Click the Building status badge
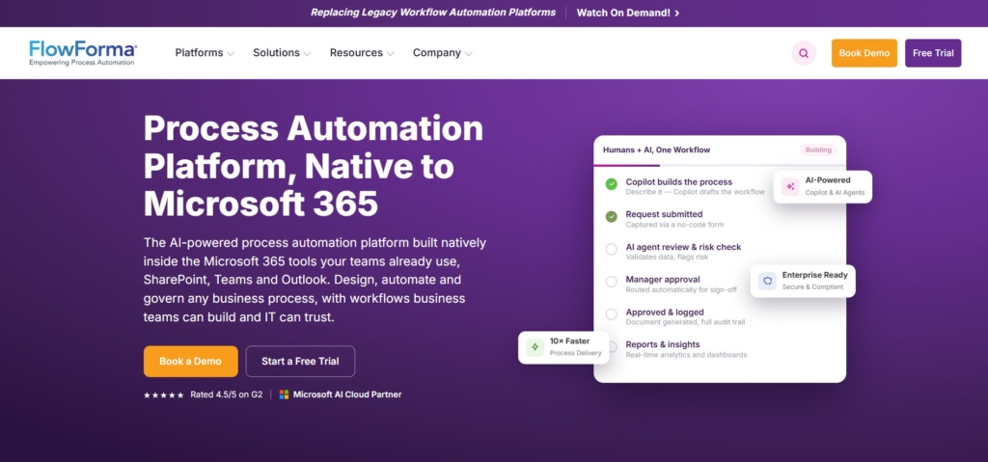This screenshot has height=462, width=988. click(818, 150)
